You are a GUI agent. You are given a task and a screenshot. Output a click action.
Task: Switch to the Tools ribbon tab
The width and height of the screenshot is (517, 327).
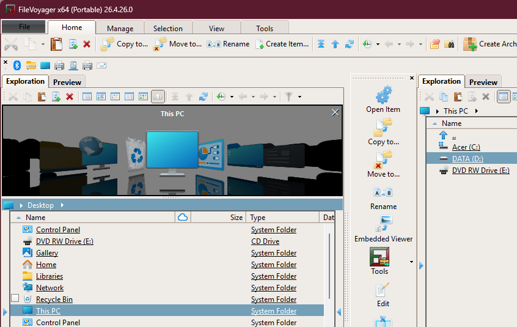(265, 28)
